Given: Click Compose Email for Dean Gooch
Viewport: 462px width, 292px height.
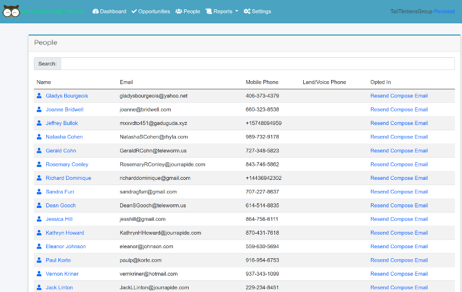Looking at the screenshot, I should pyautogui.click(x=409, y=206).
